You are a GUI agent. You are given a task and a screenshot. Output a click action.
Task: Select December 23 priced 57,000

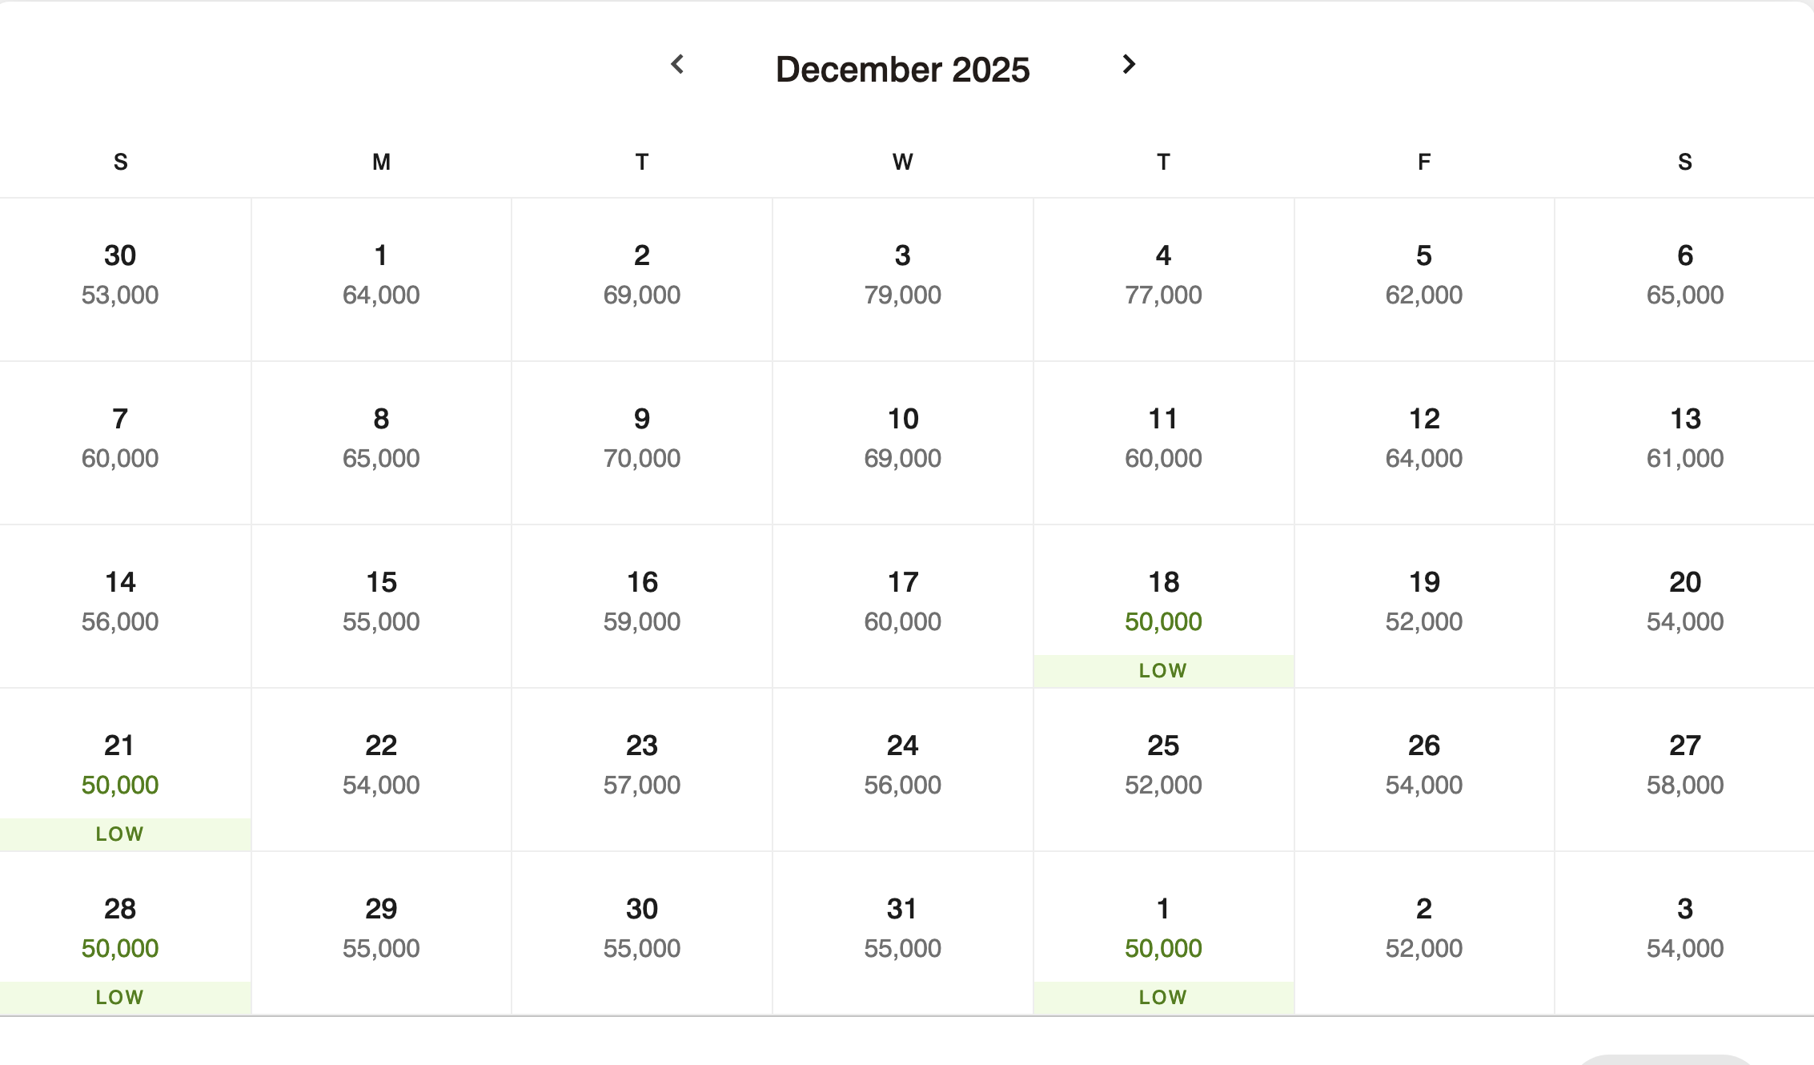tap(642, 770)
